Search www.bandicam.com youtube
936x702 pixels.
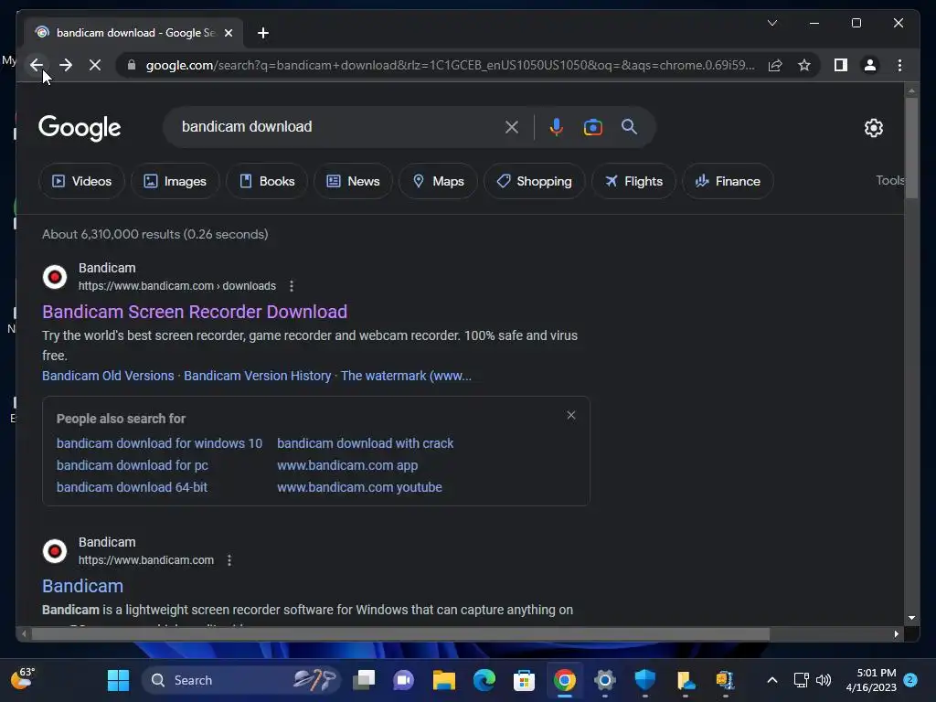click(359, 487)
